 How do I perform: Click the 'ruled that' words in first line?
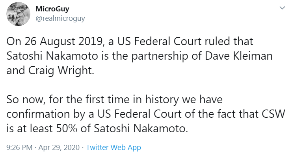point(229,41)
